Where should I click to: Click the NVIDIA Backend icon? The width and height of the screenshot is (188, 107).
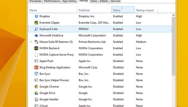36,48
